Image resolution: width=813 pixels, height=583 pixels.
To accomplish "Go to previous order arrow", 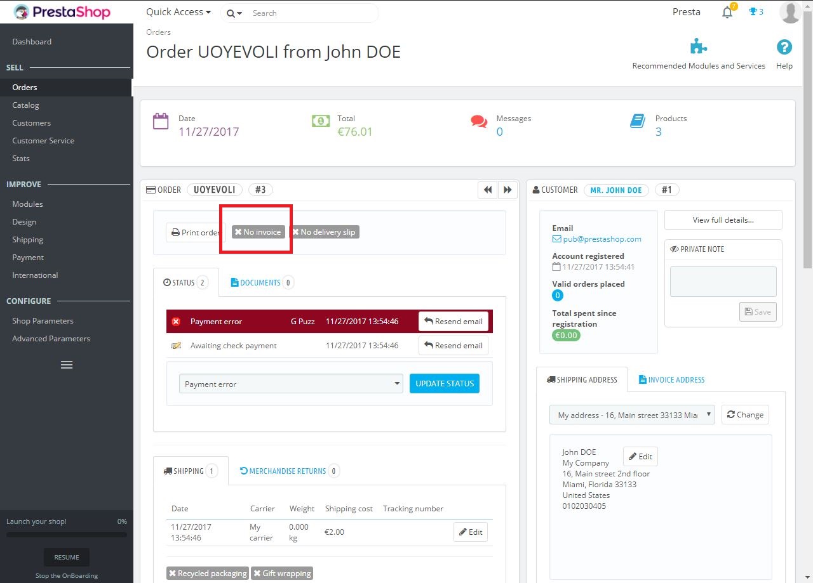I will click(x=487, y=190).
